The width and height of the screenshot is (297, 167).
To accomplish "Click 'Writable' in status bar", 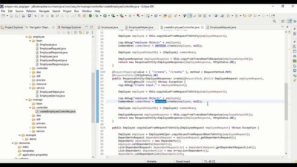I will pos(151,161).
